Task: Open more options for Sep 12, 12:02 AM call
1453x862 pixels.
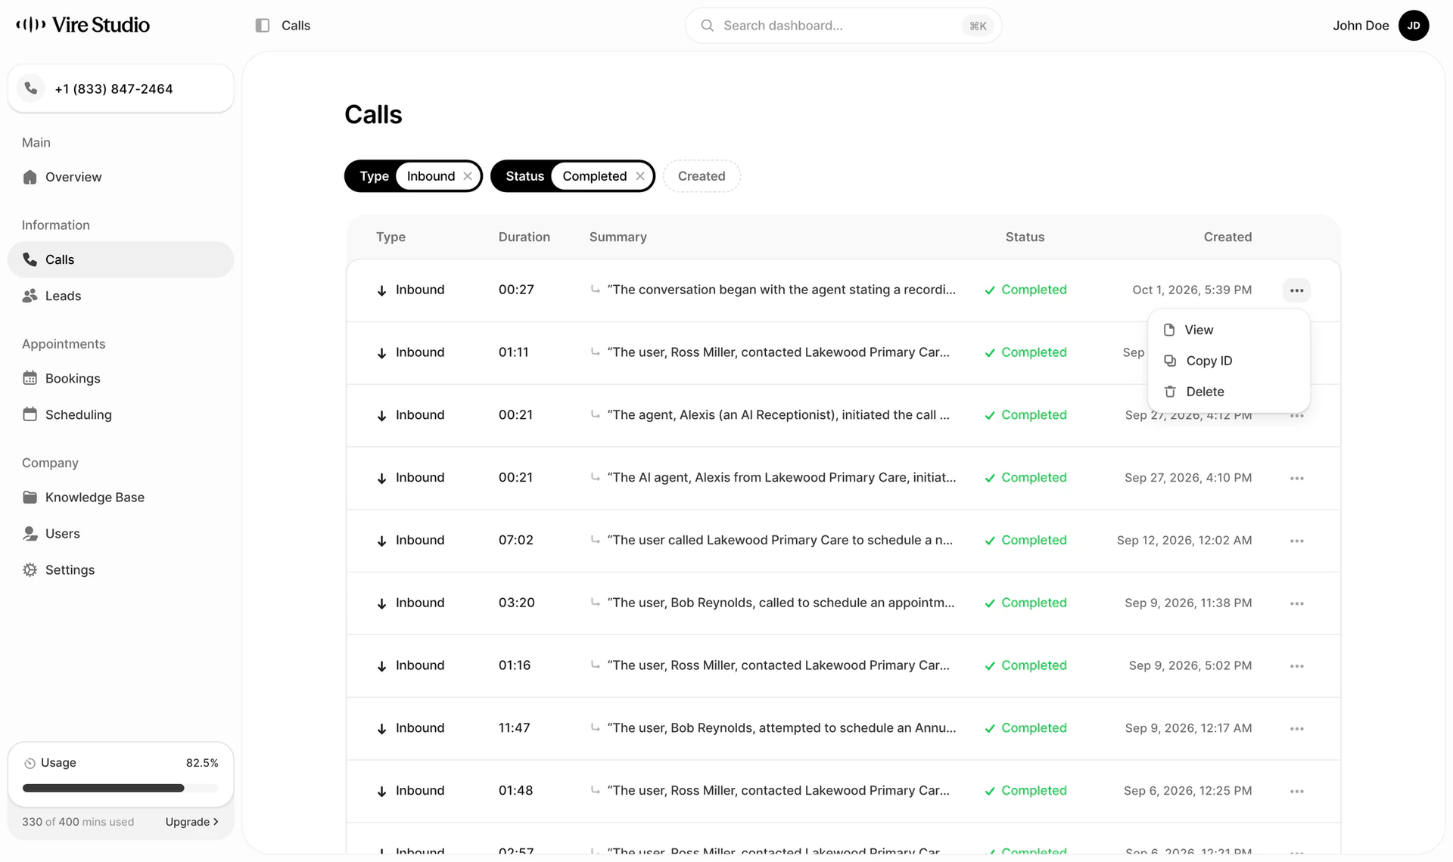Action: click(x=1296, y=541)
